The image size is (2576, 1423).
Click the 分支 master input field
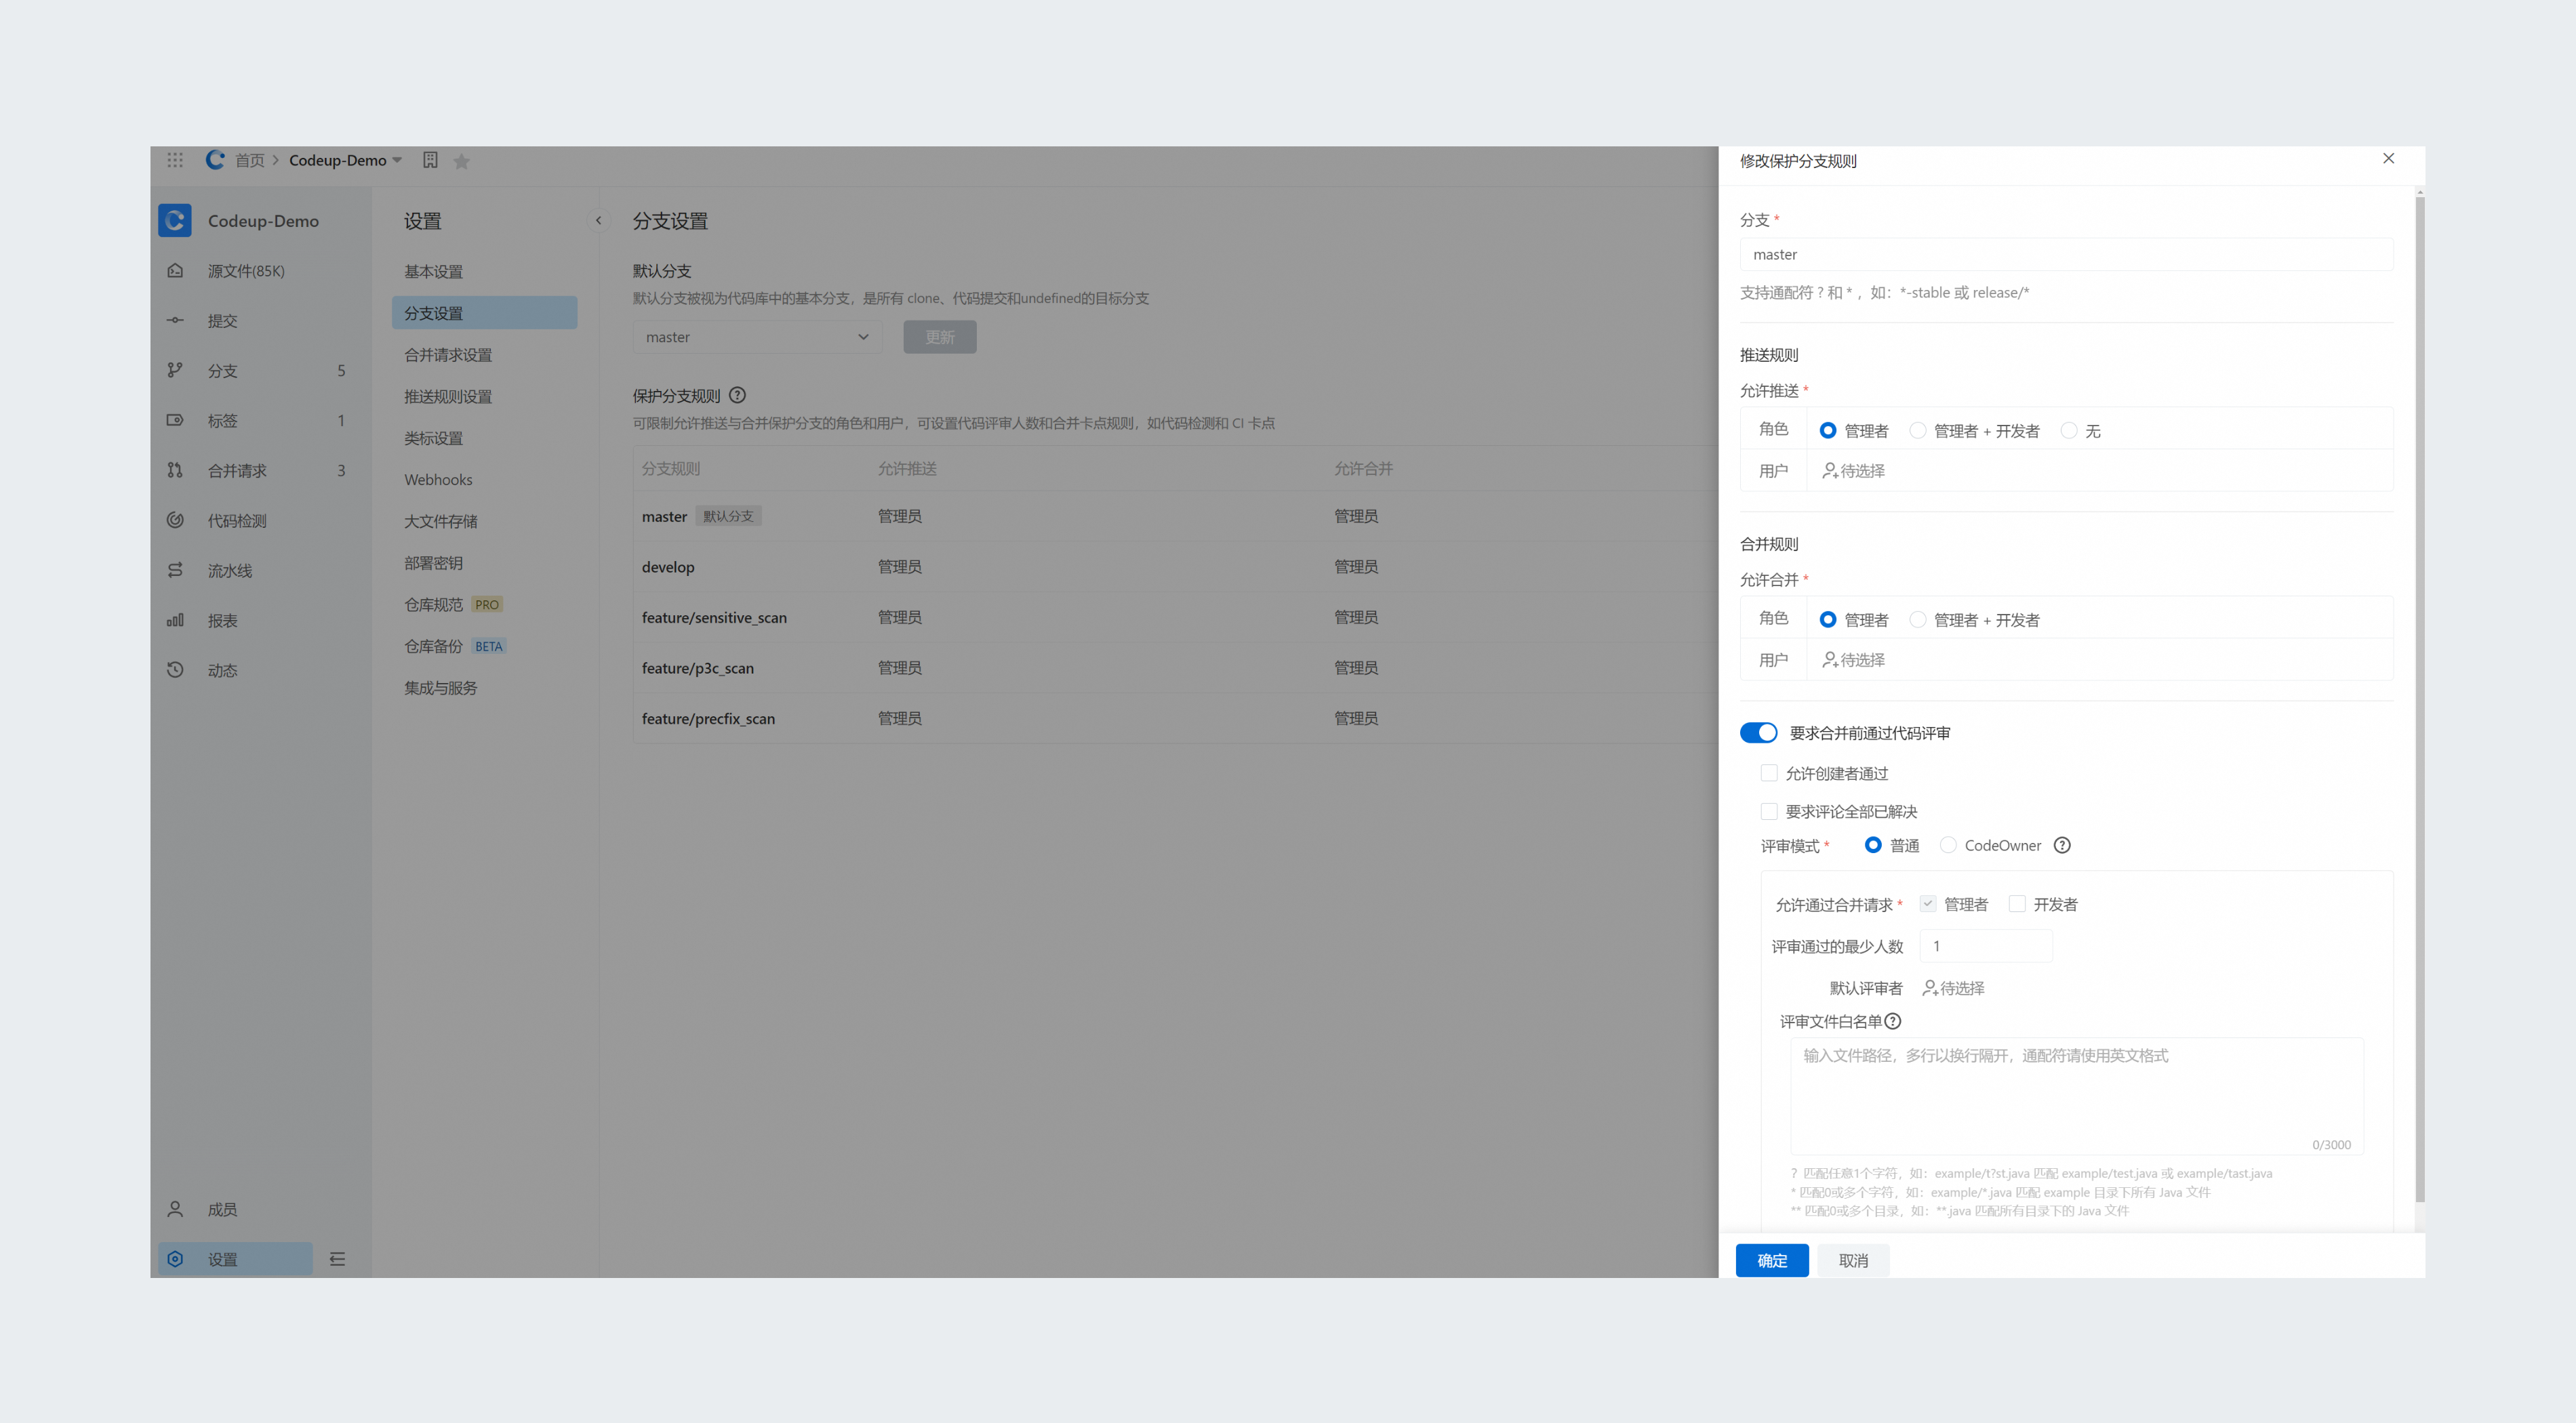[2066, 254]
